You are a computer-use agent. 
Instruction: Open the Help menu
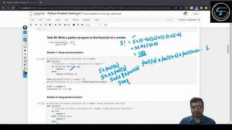coord(96,20)
